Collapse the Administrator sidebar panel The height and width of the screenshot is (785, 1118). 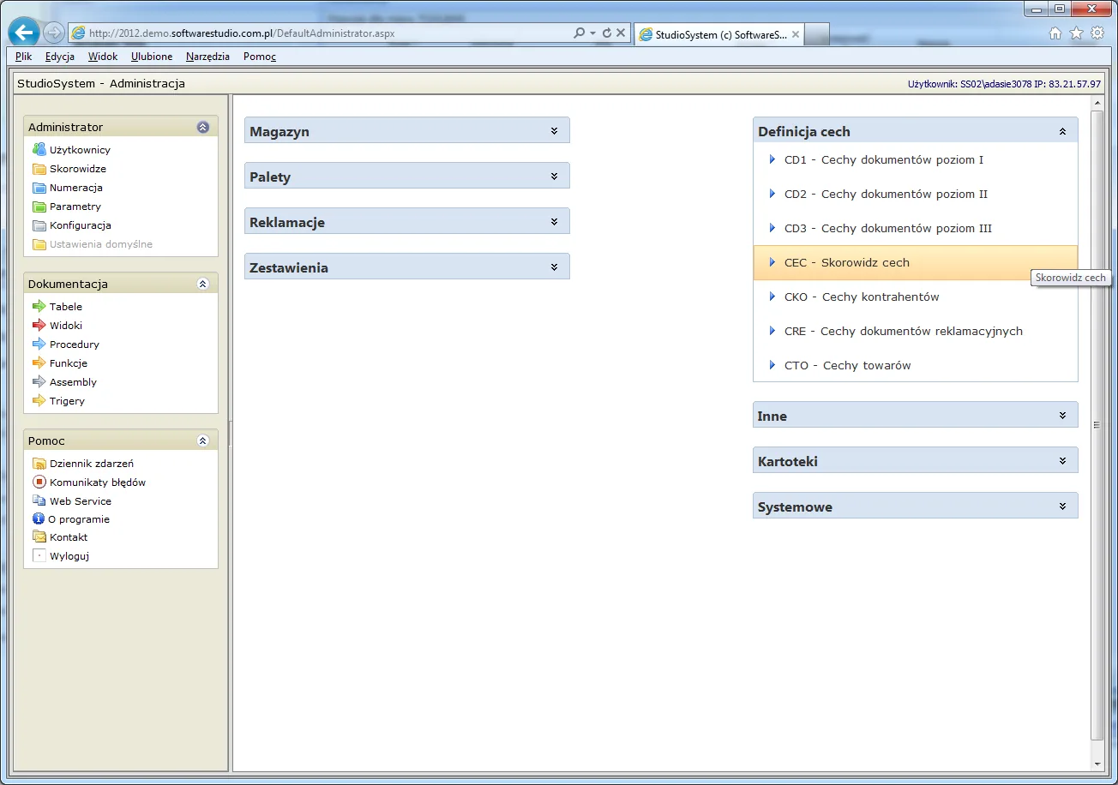click(203, 127)
